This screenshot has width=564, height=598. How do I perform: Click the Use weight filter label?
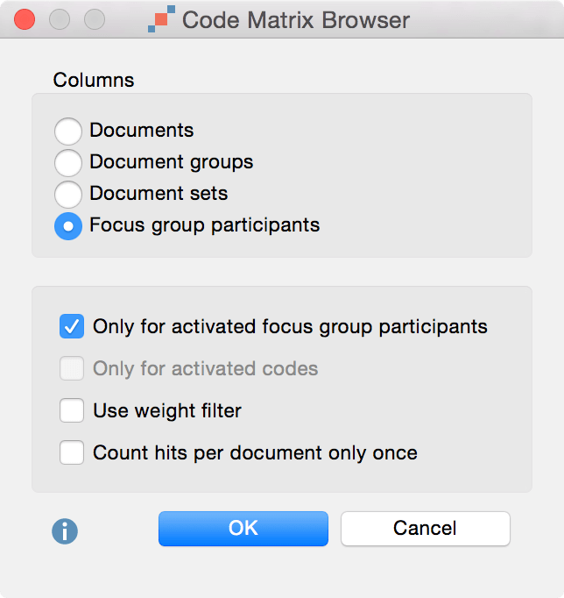(167, 411)
